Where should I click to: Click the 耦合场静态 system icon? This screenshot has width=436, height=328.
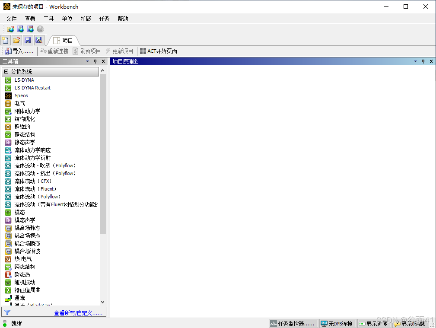(8, 228)
